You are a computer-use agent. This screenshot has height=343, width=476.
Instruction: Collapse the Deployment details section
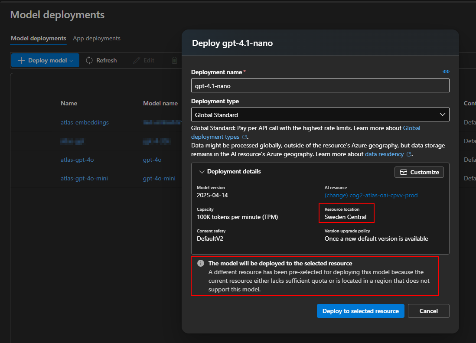pyautogui.click(x=202, y=172)
